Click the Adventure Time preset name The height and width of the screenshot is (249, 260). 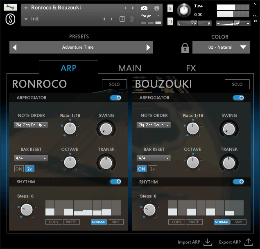tap(78, 47)
